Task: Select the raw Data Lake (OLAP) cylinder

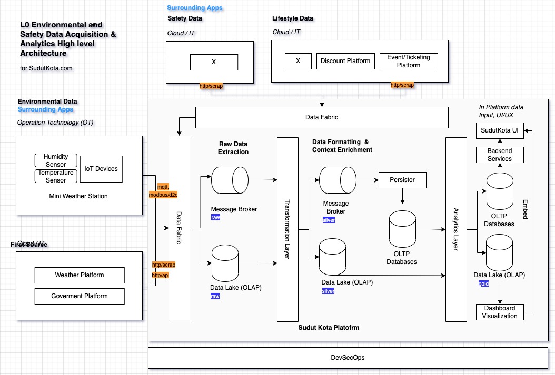Action: tap(225, 263)
